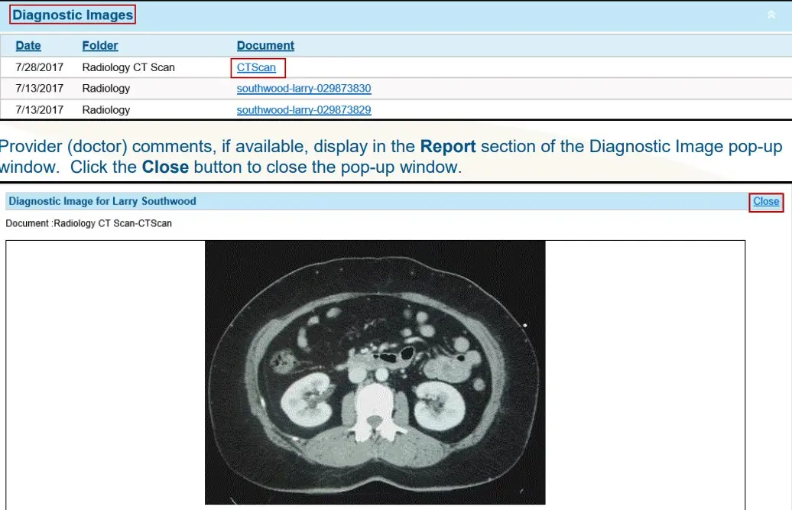Open document southwood-larry-029873830

pos(303,89)
